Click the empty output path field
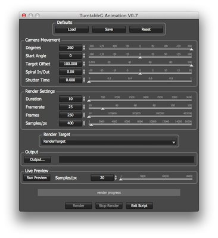 click(126, 159)
